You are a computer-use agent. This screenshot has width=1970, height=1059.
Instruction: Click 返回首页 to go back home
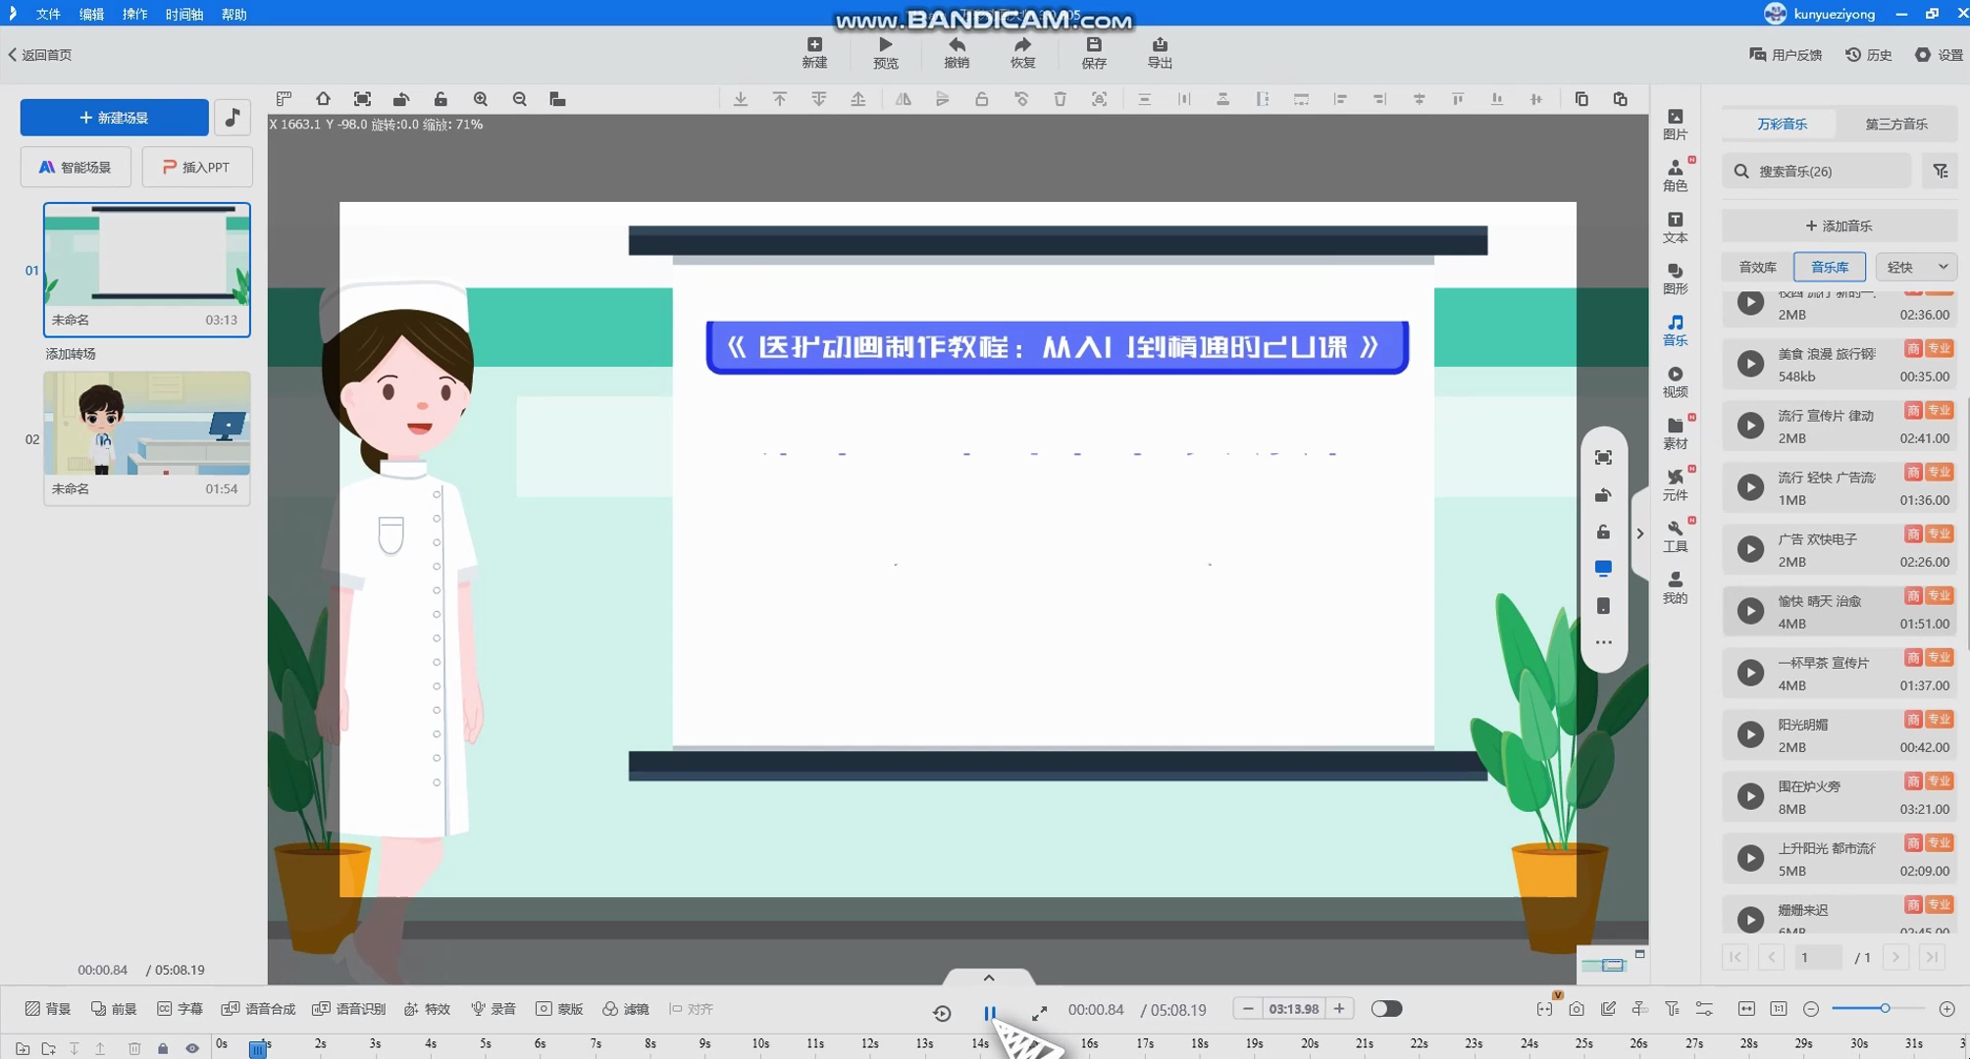pyautogui.click(x=40, y=55)
